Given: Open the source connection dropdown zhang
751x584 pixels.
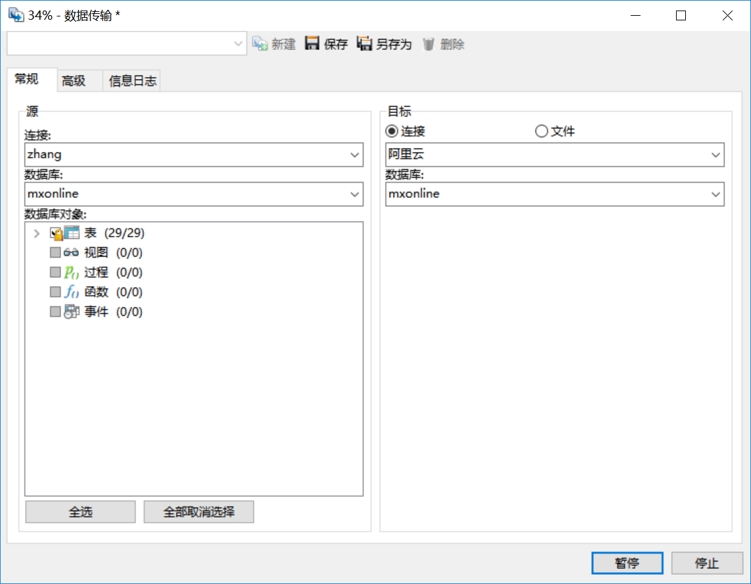Looking at the screenshot, I should 354,155.
